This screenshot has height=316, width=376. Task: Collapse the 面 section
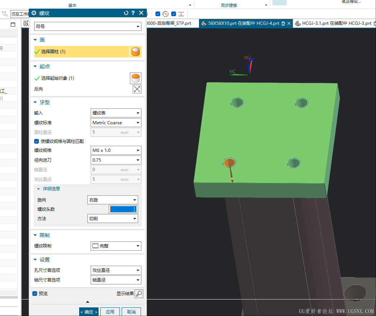coord(35,40)
